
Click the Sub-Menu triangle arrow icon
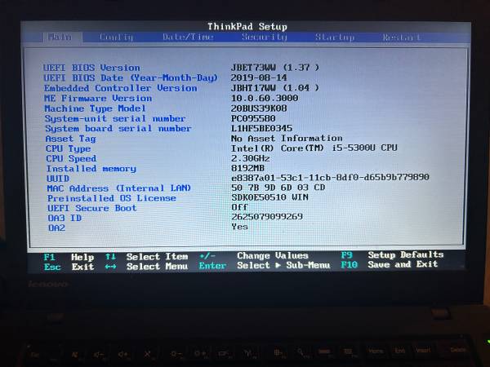pos(277,265)
